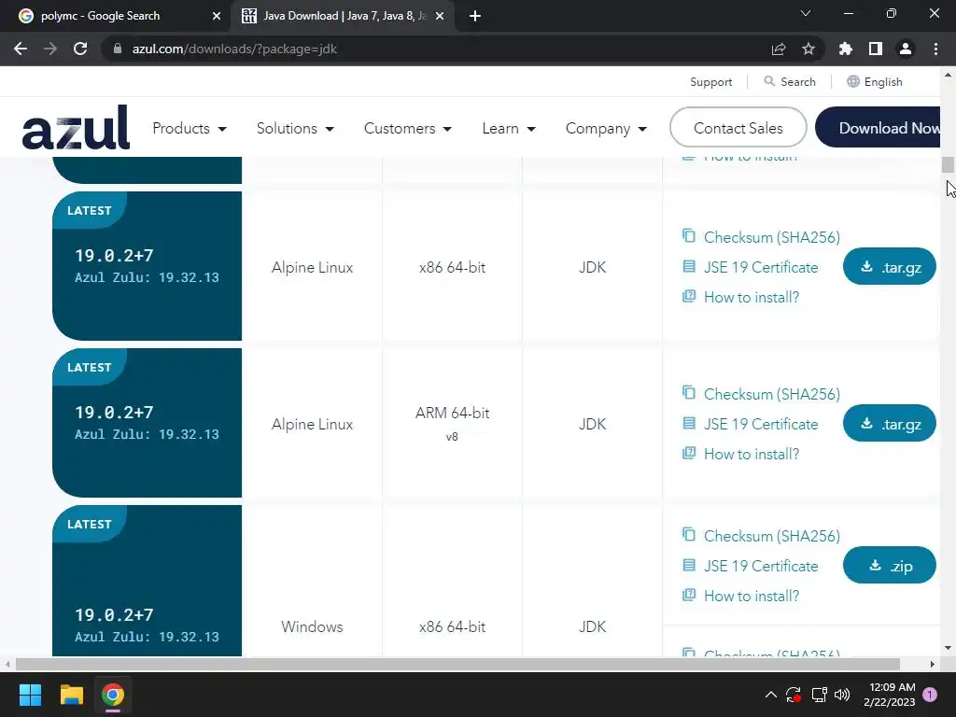The height and width of the screenshot is (717, 956).
Task: Open the taskbar clock and date
Action: click(890, 695)
